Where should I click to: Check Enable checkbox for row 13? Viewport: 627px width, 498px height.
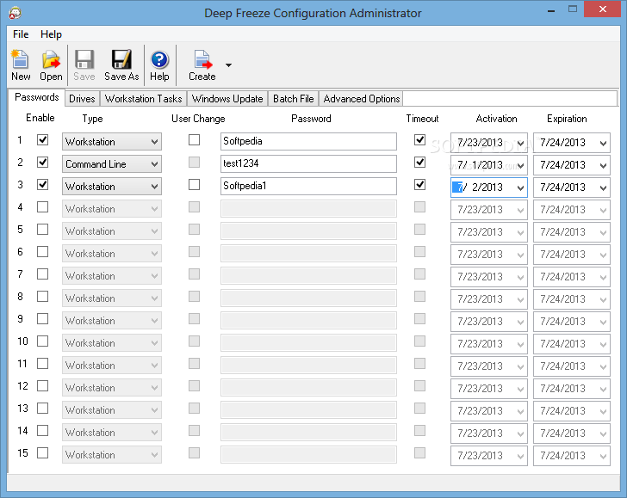click(42, 409)
